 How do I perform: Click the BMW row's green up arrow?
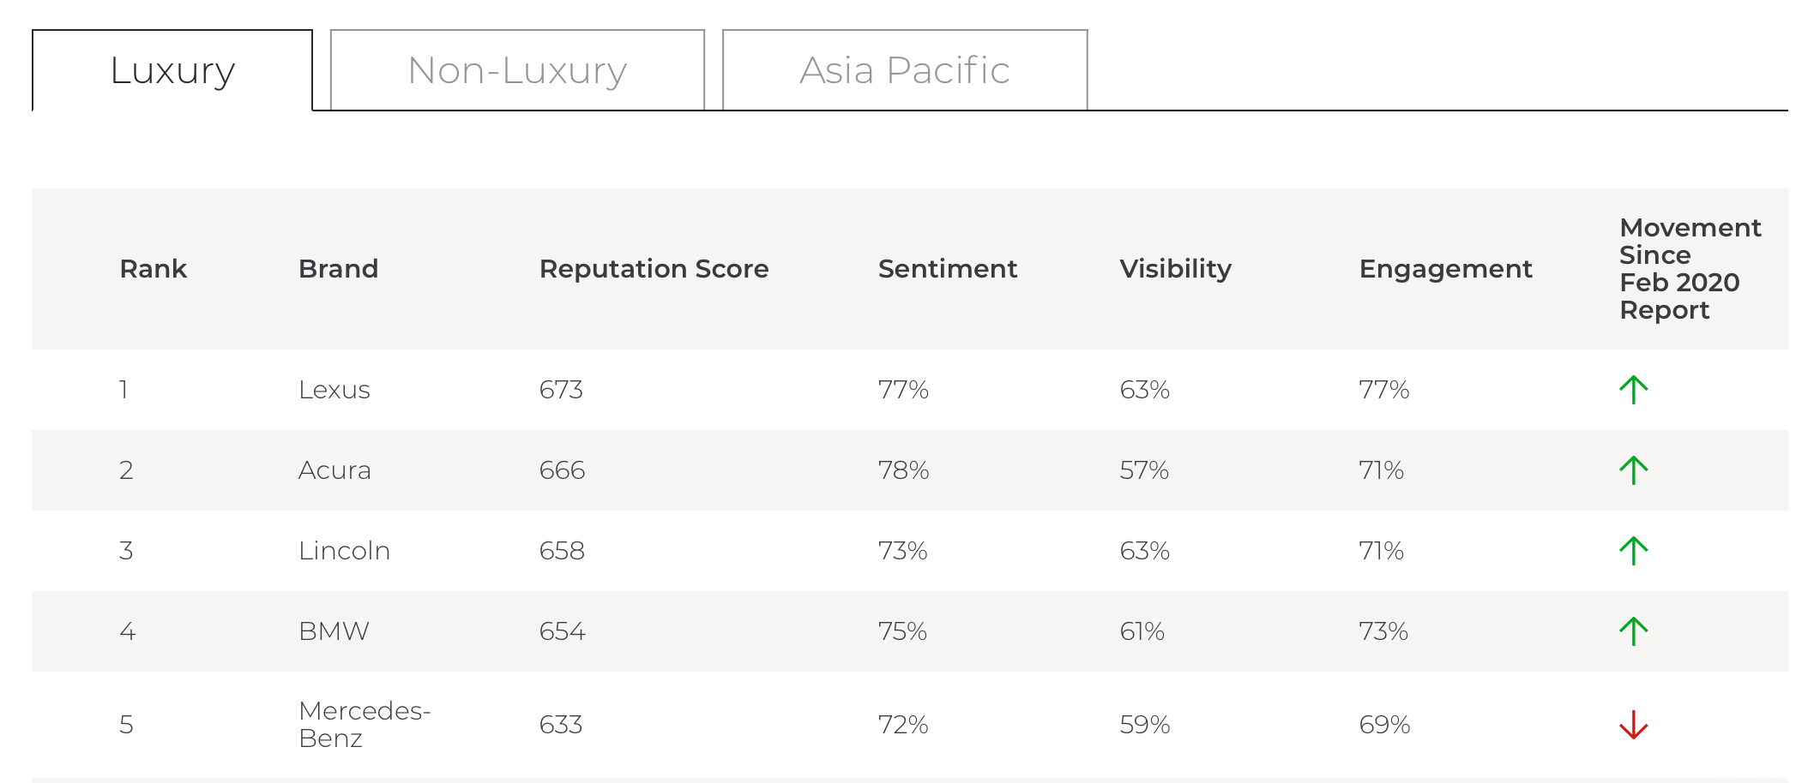[1633, 631]
